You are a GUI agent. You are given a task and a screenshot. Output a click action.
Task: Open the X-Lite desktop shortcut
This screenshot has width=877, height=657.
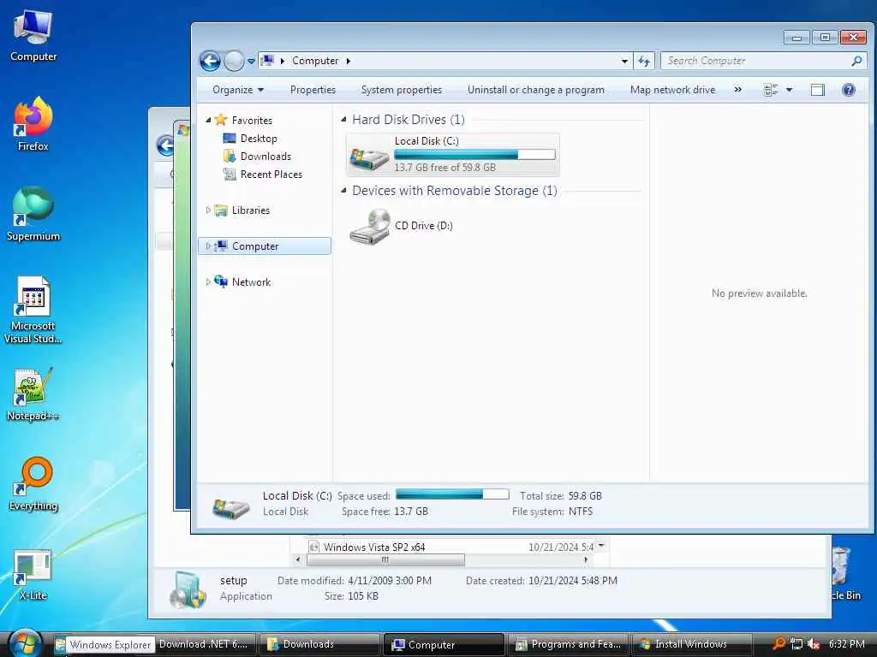click(33, 574)
